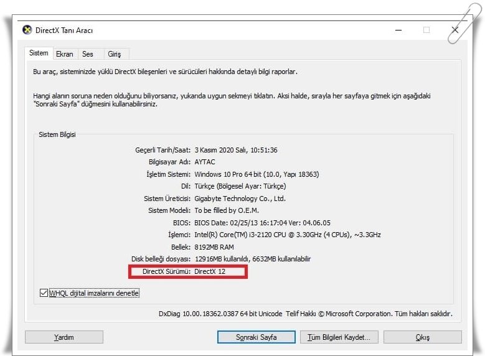Screen dimensions: 485x356
Task: Click the DxDiag 10.00.18362.0387 version text
Action: pyautogui.click(x=220, y=314)
